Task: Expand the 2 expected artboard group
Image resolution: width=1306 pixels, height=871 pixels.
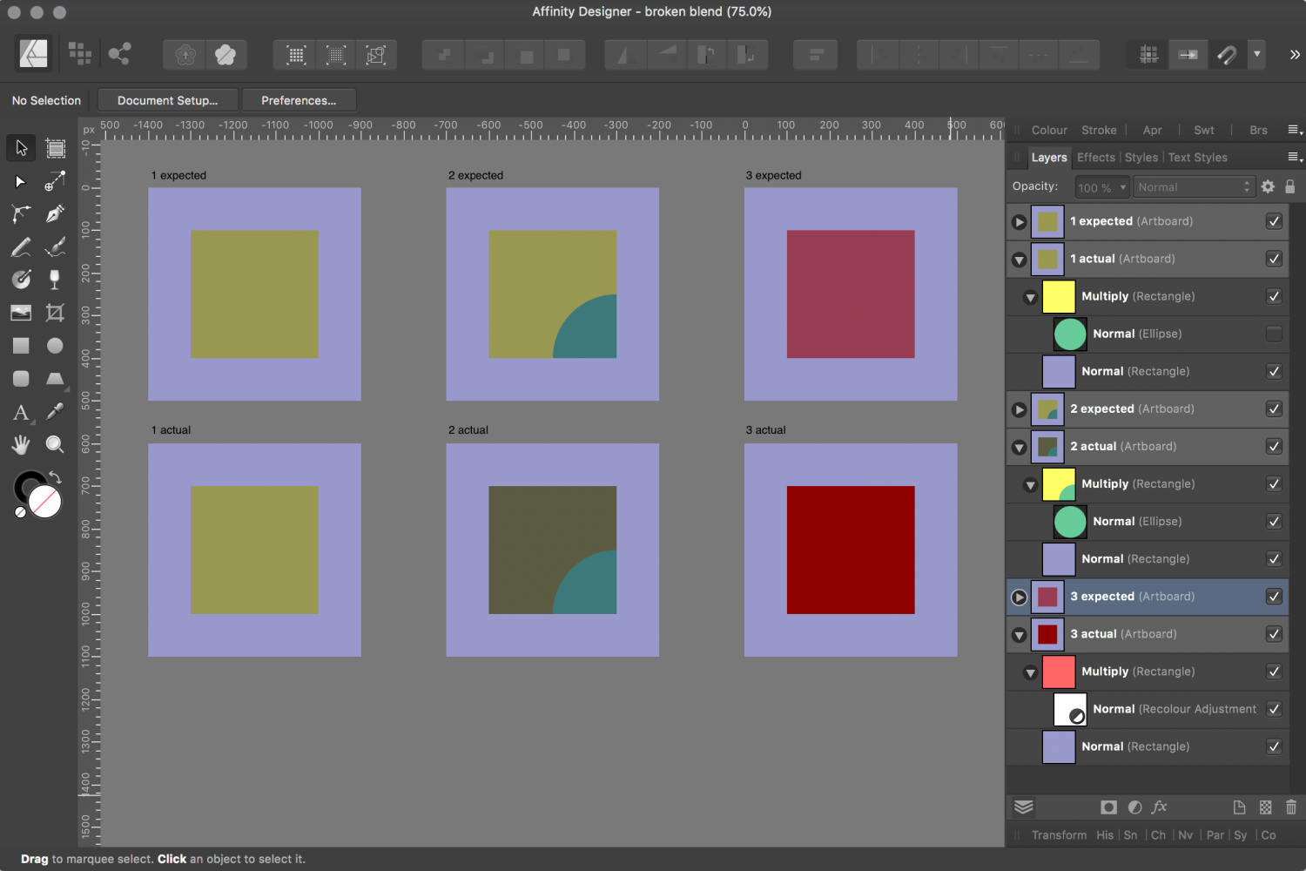Action: (1019, 409)
